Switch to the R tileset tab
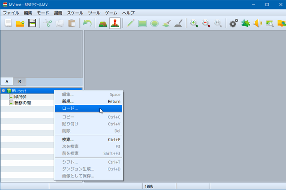This screenshot has width=286, height=190. [x=20, y=82]
